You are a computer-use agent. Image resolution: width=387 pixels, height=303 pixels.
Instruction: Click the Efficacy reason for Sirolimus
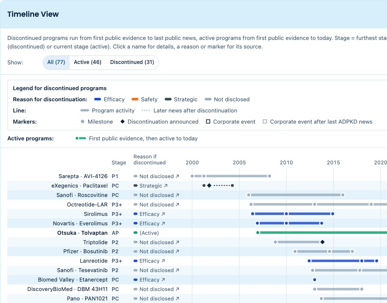point(149,214)
